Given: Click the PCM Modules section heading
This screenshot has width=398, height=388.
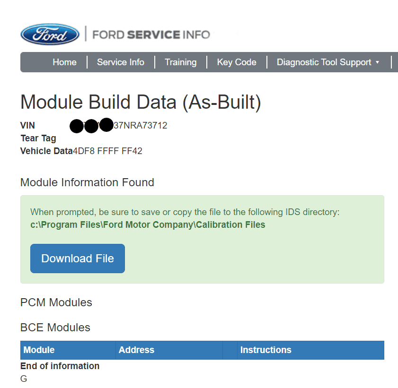Looking at the screenshot, I should (56, 302).
